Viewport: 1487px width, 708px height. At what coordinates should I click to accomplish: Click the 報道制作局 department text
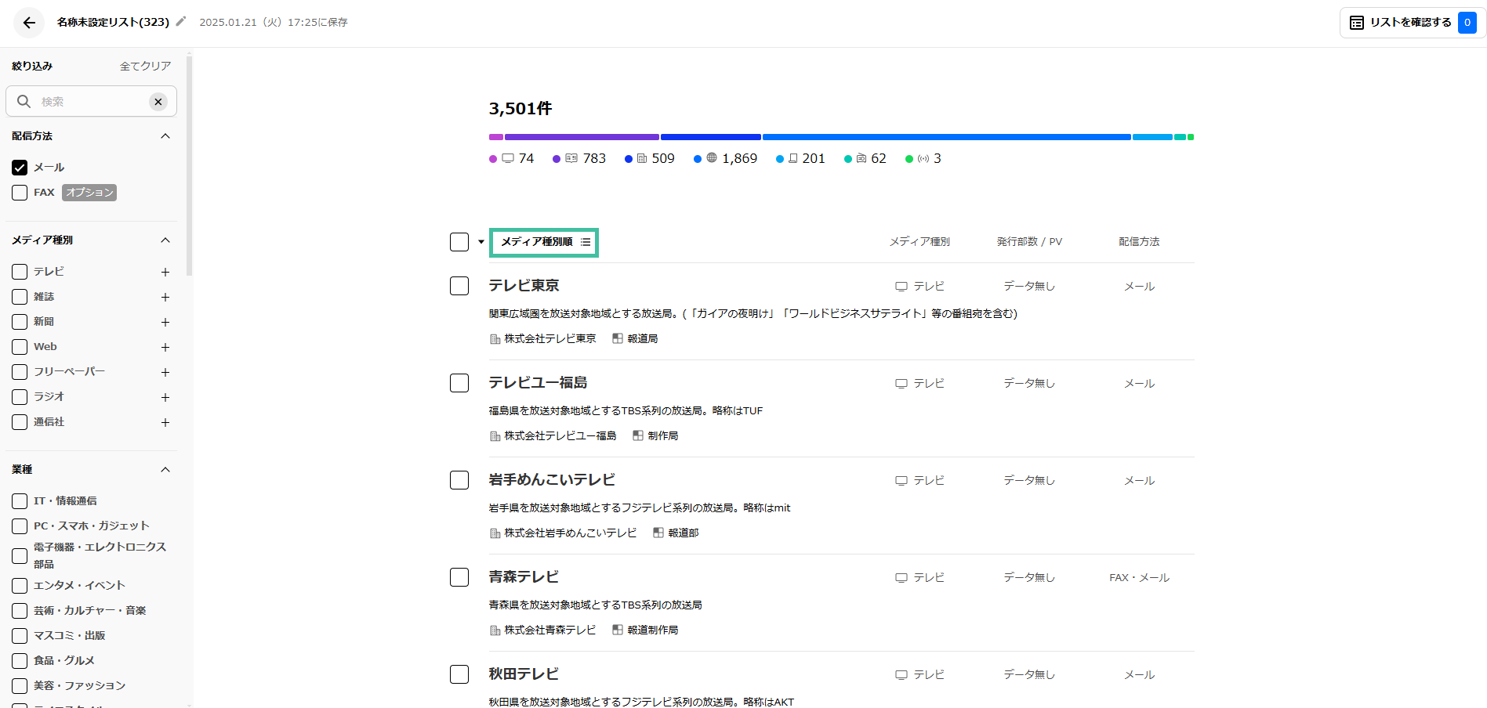click(x=653, y=630)
